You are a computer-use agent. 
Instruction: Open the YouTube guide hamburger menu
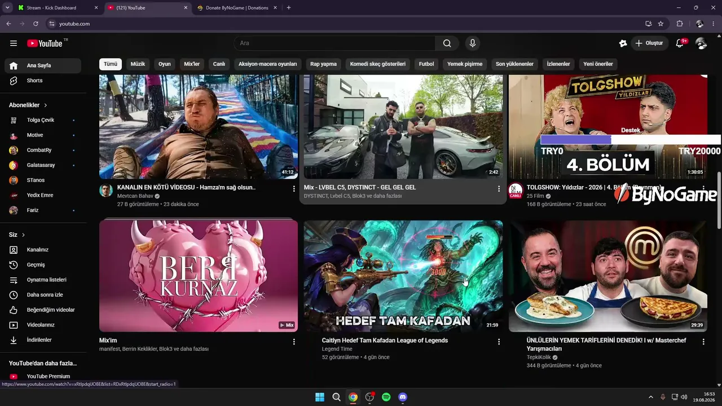point(14,43)
